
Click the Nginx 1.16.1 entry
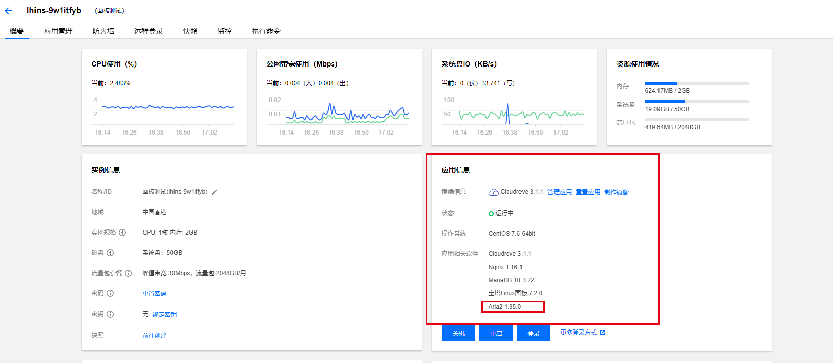coord(505,267)
